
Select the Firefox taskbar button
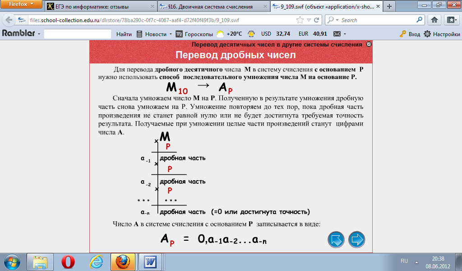click(x=123, y=262)
